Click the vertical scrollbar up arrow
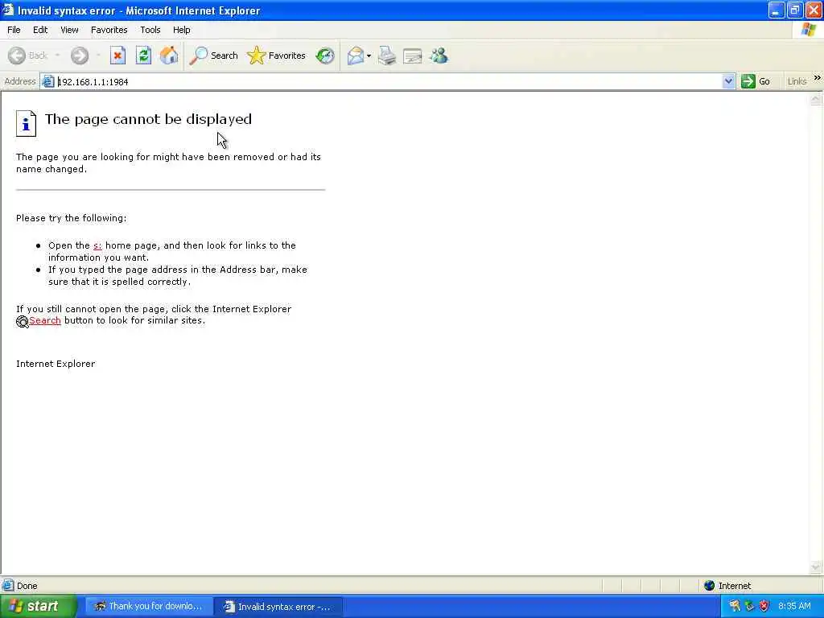 click(816, 99)
